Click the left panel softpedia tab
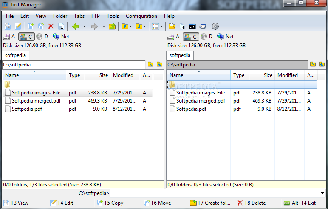 (x=15, y=55)
